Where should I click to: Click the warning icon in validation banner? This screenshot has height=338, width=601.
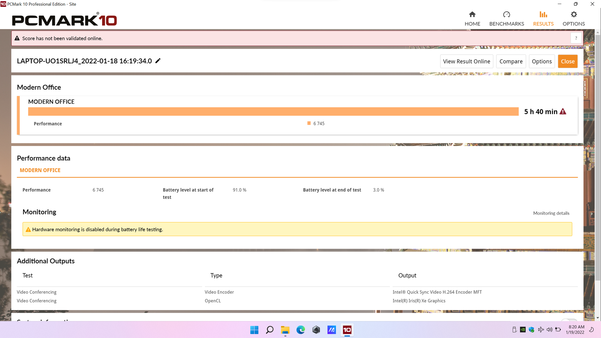pyautogui.click(x=17, y=38)
